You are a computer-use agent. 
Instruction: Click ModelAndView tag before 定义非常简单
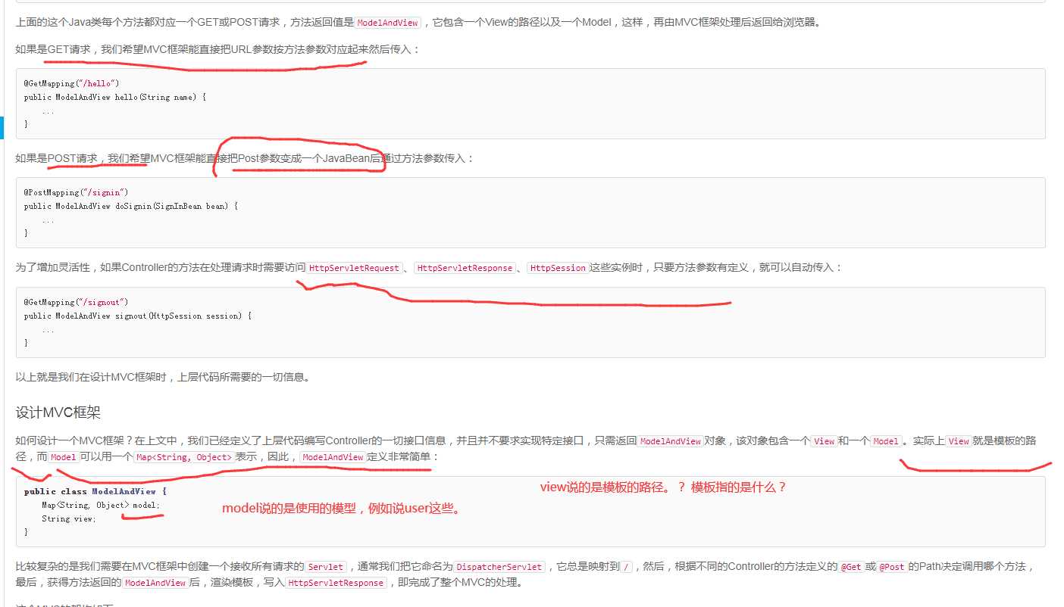pyautogui.click(x=333, y=457)
